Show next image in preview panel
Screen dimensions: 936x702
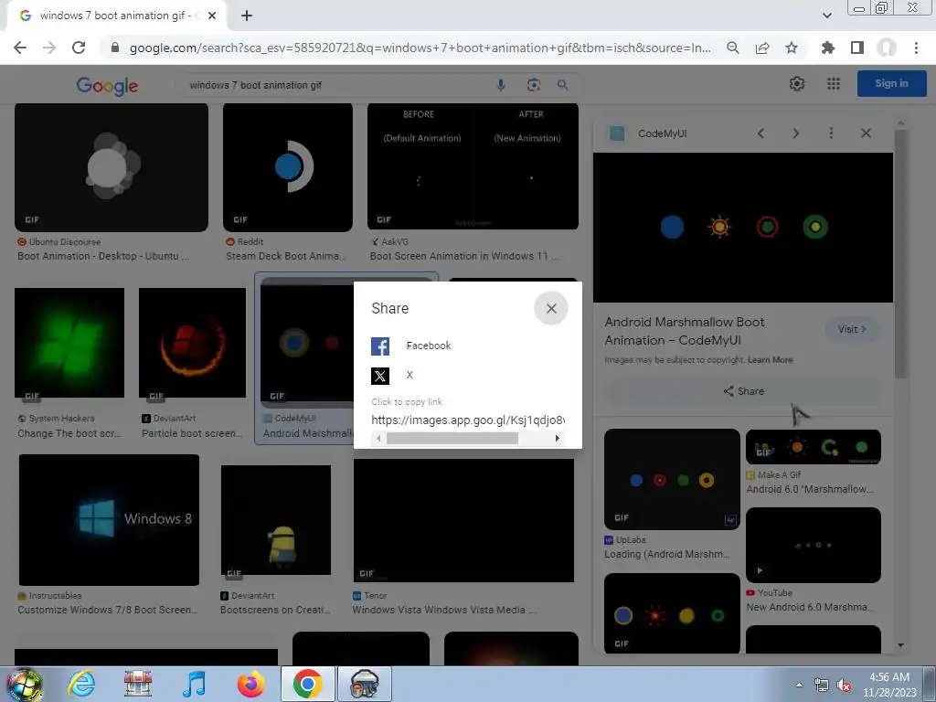tap(796, 133)
